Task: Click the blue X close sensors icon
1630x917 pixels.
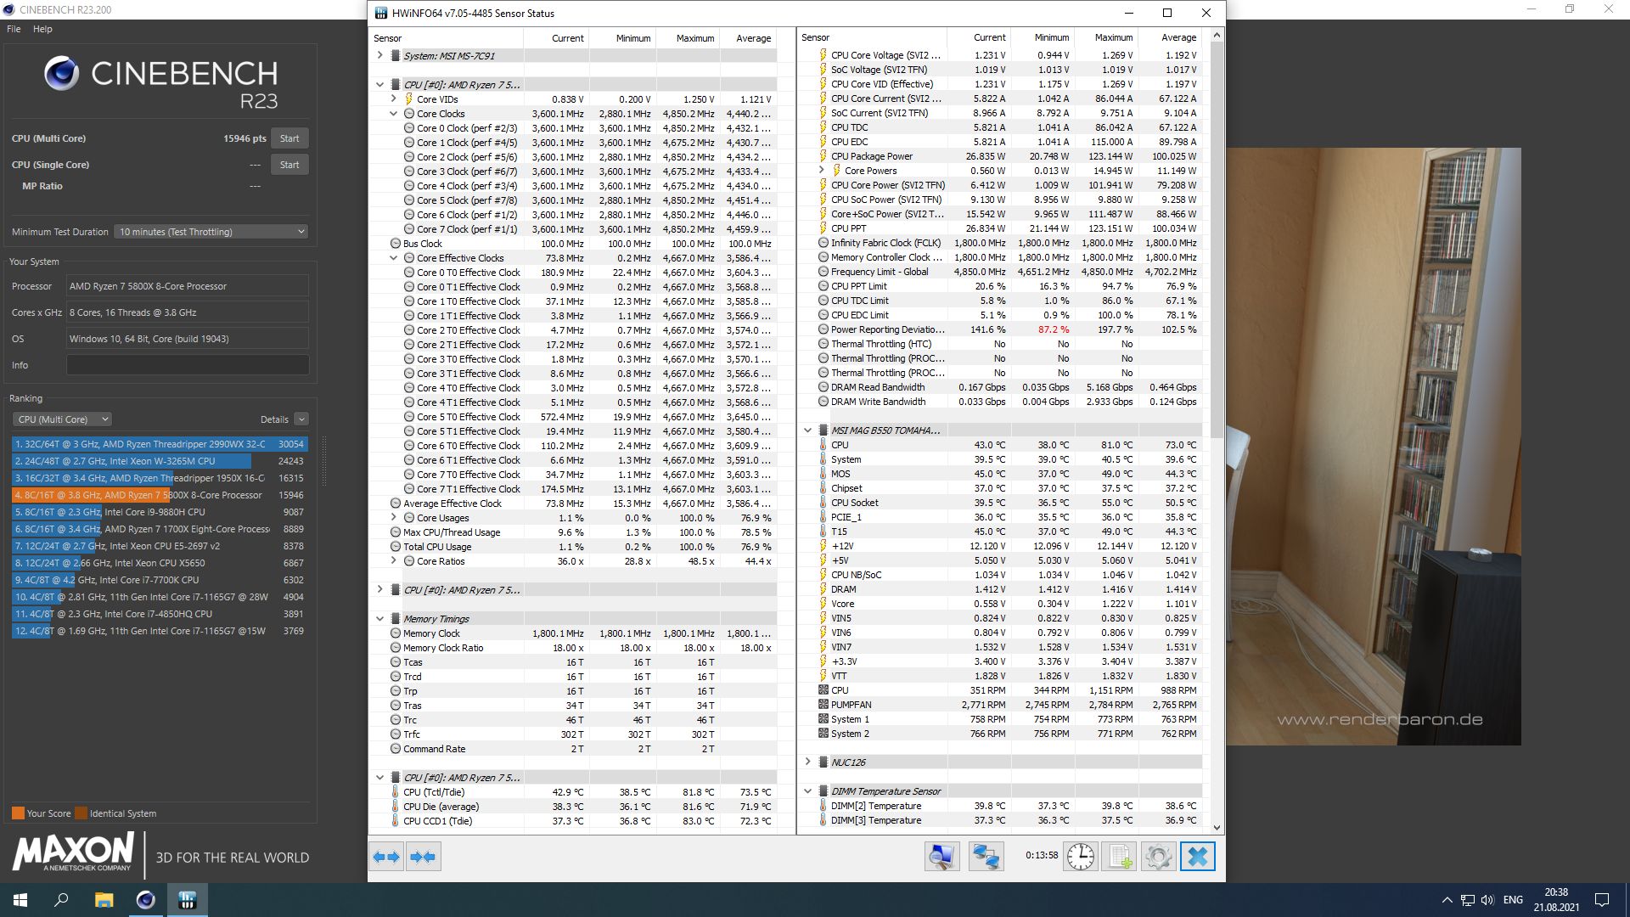Action: (x=1197, y=857)
